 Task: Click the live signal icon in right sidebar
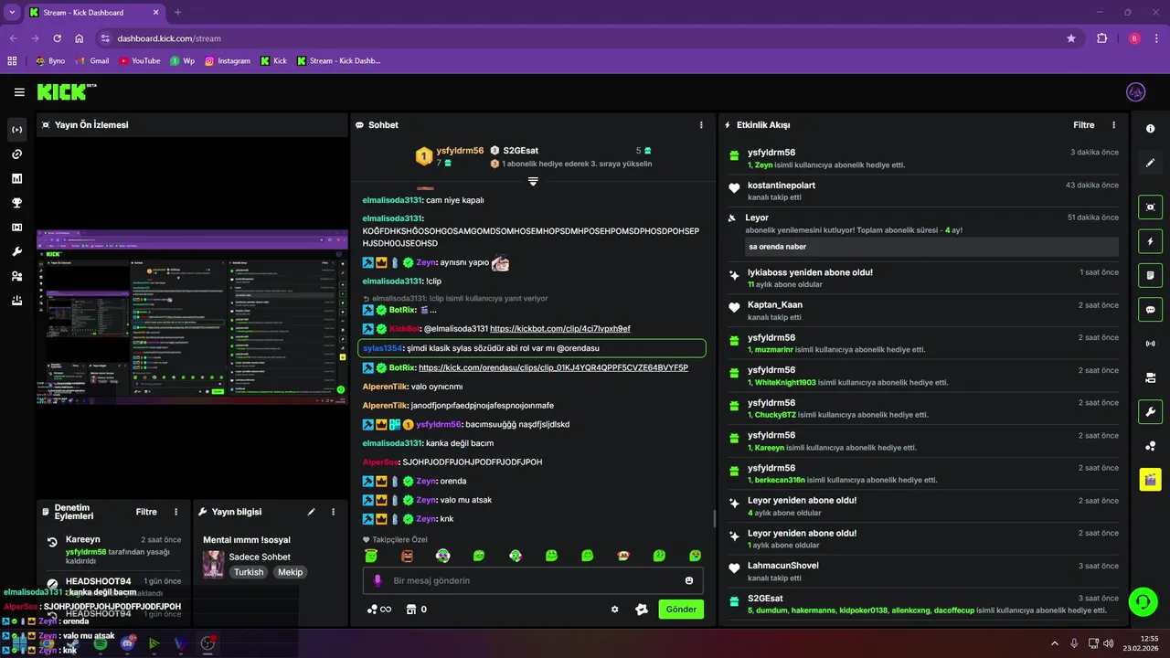point(1151,344)
